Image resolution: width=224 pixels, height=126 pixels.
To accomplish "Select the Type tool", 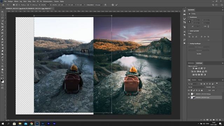I will point(2,60).
